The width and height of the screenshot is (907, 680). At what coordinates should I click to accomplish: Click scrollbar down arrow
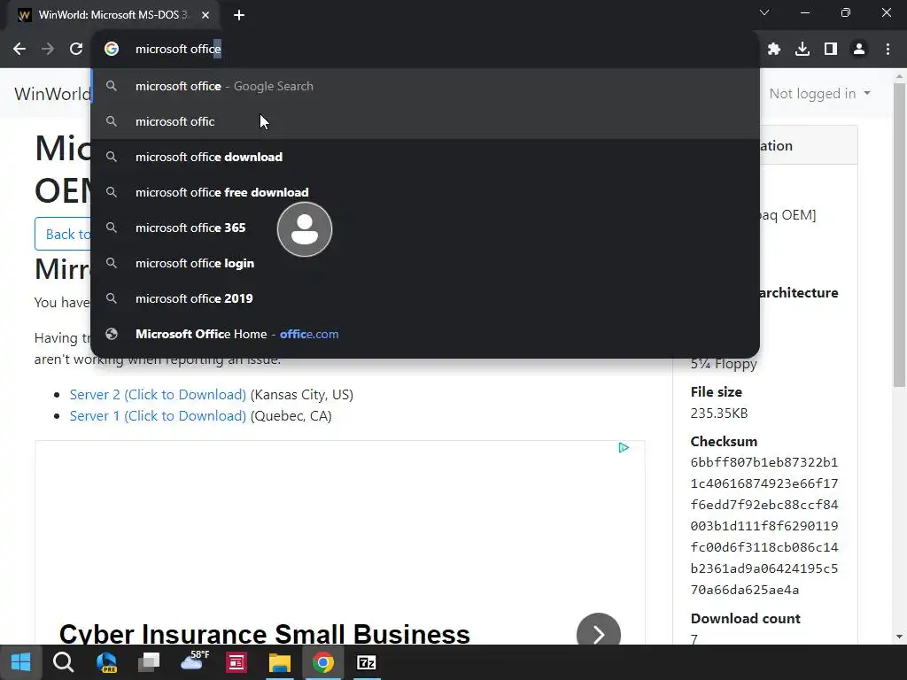(x=899, y=637)
